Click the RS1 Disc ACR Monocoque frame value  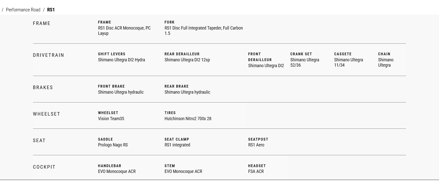coord(124,31)
